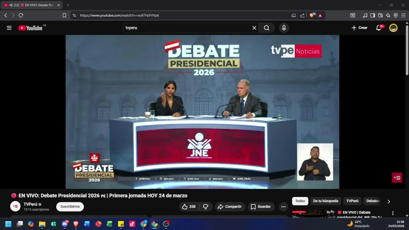Open the weather widget showing 22°C
The height and width of the screenshot is (230, 409).
coord(359,224)
